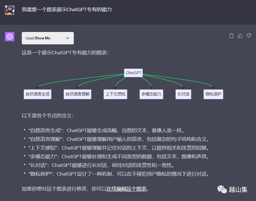Click the purple ChatGPT logo avatar
Screen dimensions: 256x201
[10, 37]
